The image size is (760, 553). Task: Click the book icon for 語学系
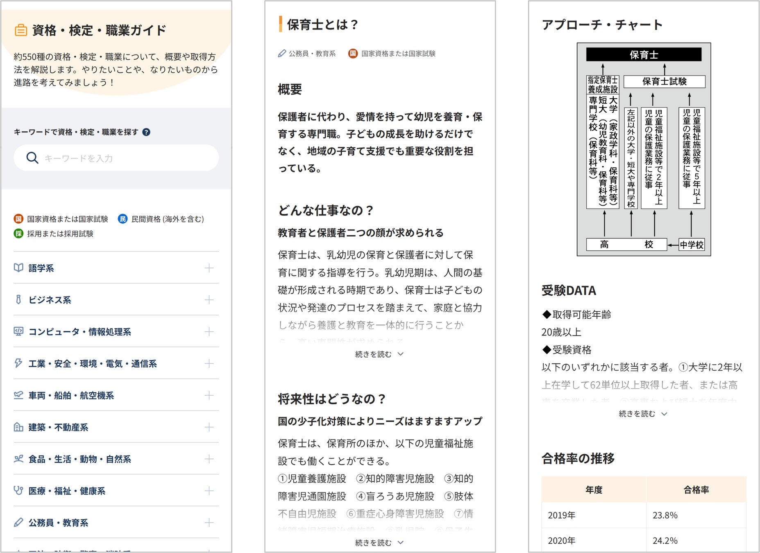click(18, 268)
